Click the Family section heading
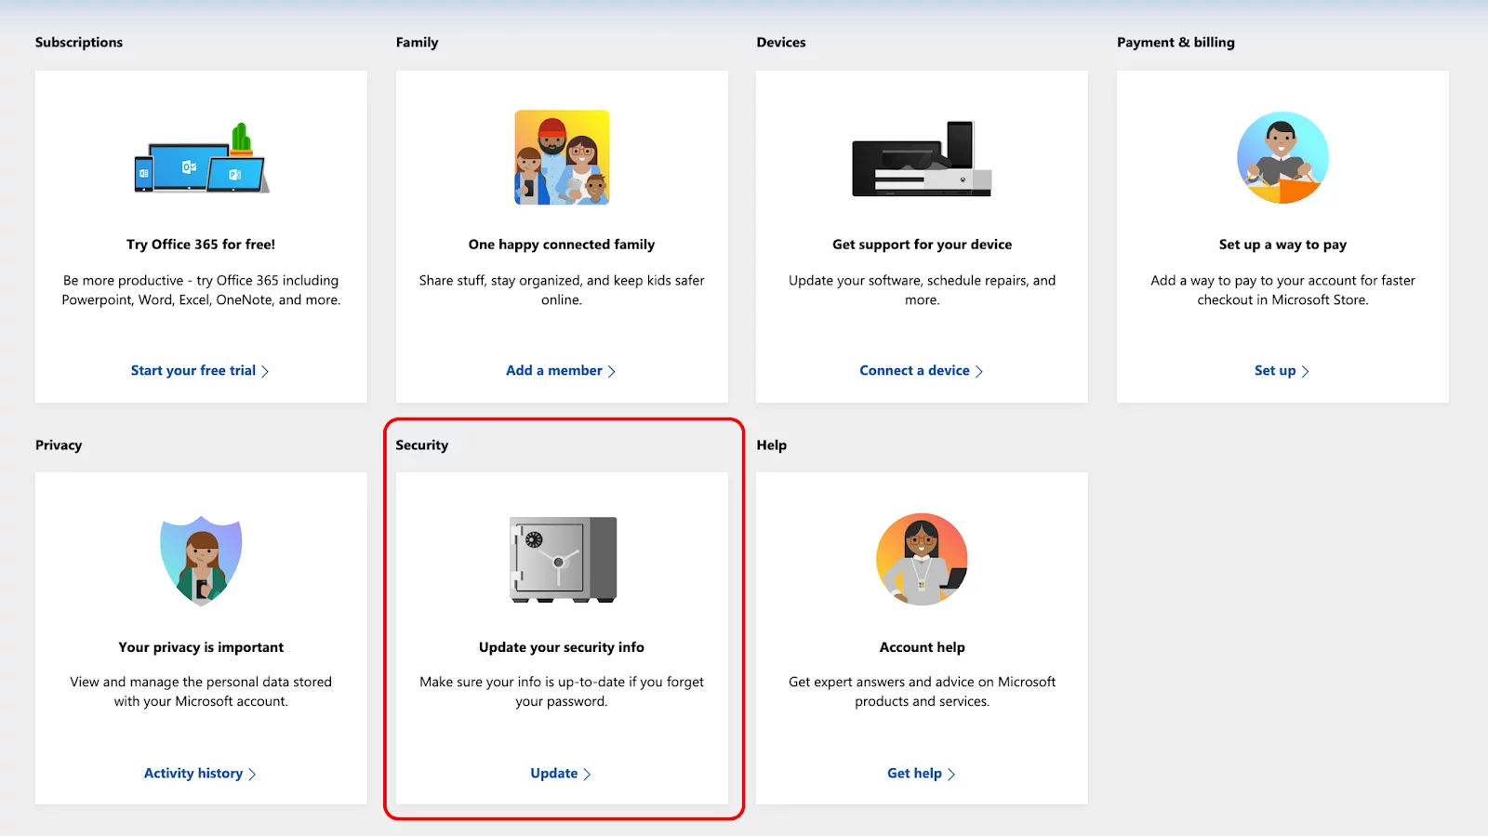Viewport: 1488px width, 836px height. (417, 42)
